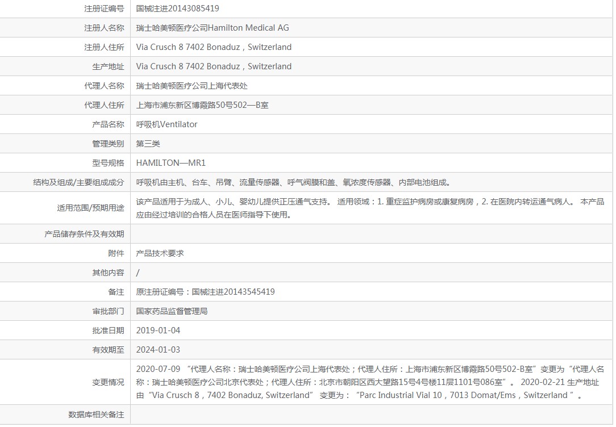The image size is (616, 427).
Task: Click the 产品技术要求 attachment link
Action: point(160,253)
